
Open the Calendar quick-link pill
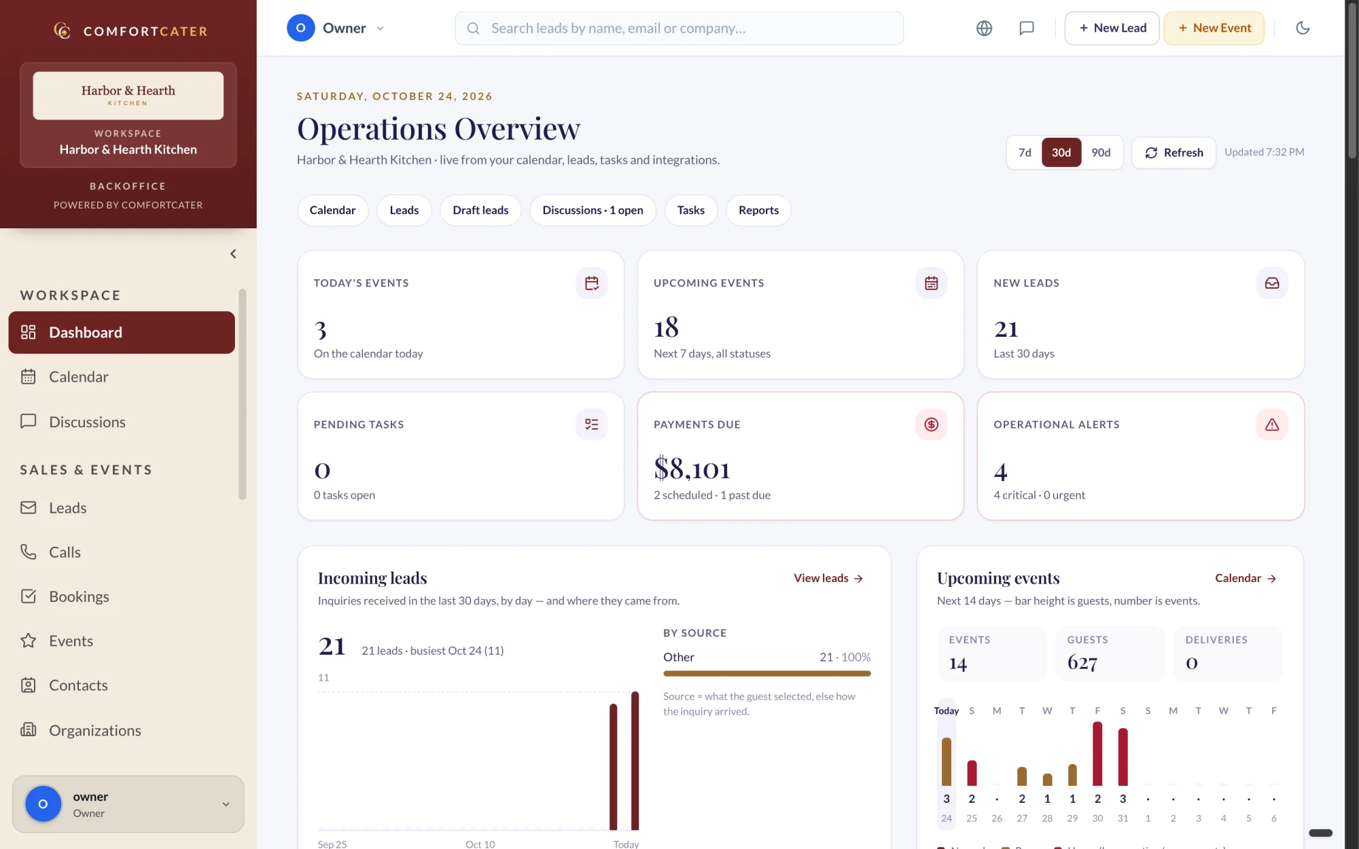332,211
